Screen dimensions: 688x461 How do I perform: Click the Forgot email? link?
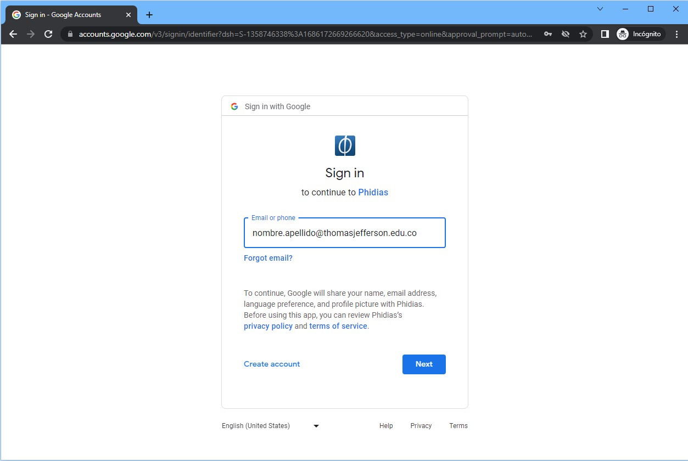coord(268,258)
